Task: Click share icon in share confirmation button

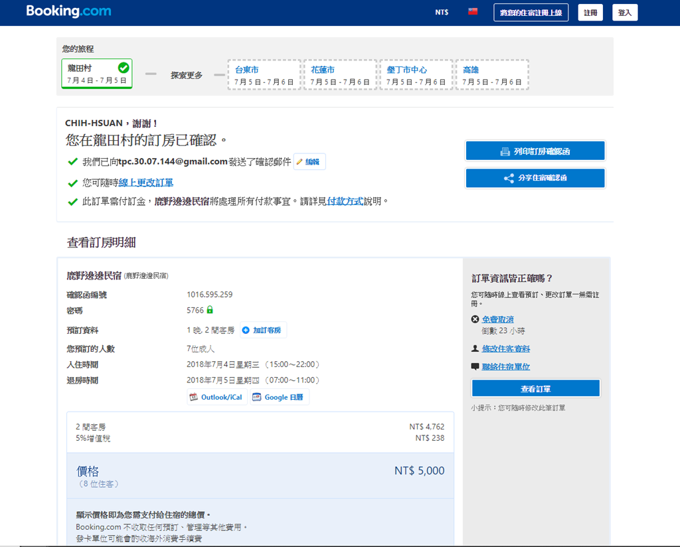Action: tap(509, 178)
